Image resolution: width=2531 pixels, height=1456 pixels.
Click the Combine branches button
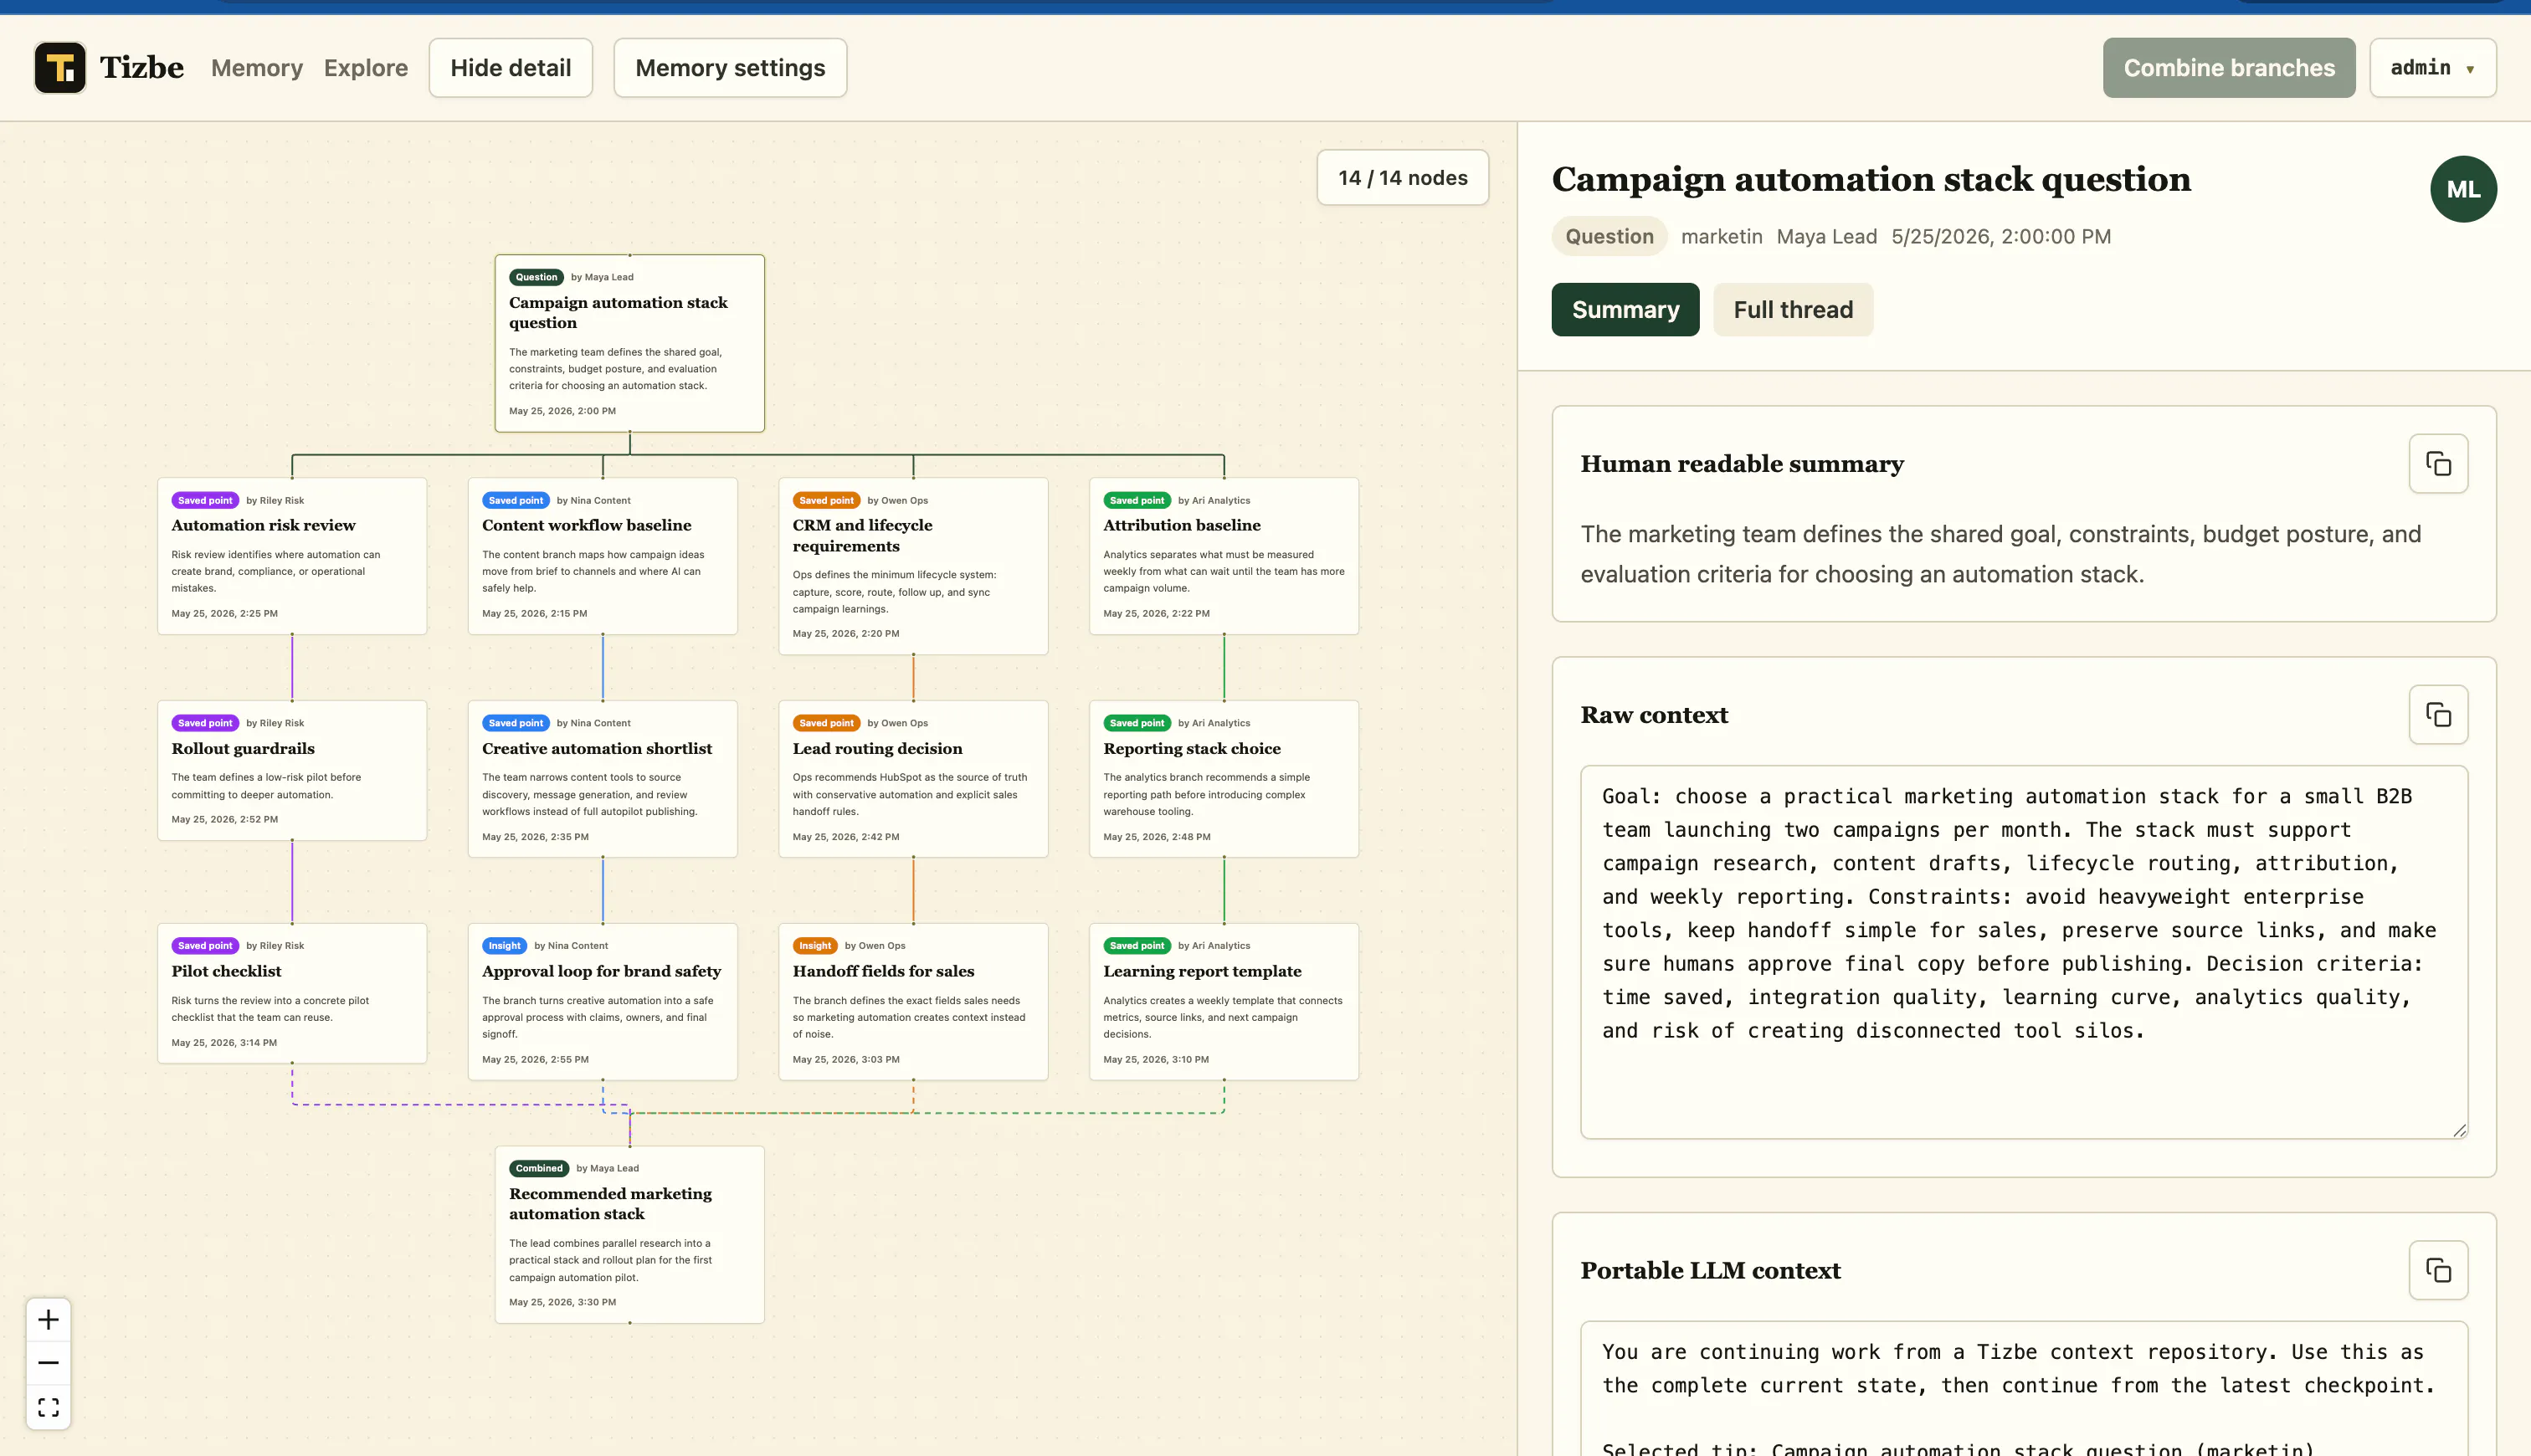click(x=2229, y=68)
